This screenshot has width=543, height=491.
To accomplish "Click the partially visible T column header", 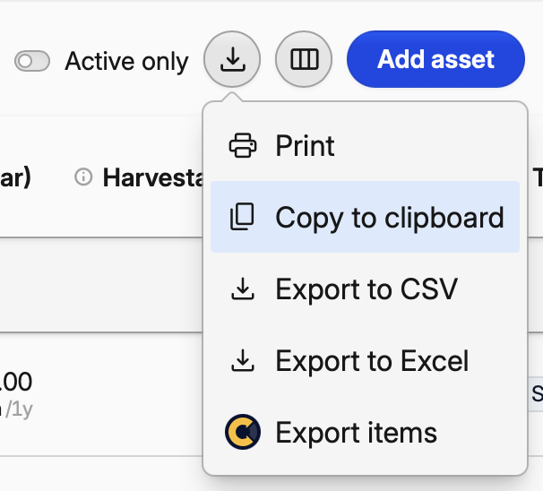I will (x=537, y=177).
